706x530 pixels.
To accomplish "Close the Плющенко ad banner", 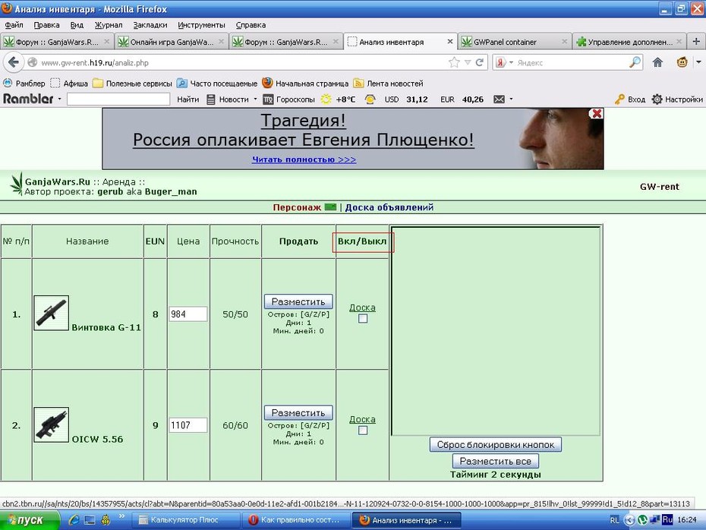I will click(x=597, y=113).
